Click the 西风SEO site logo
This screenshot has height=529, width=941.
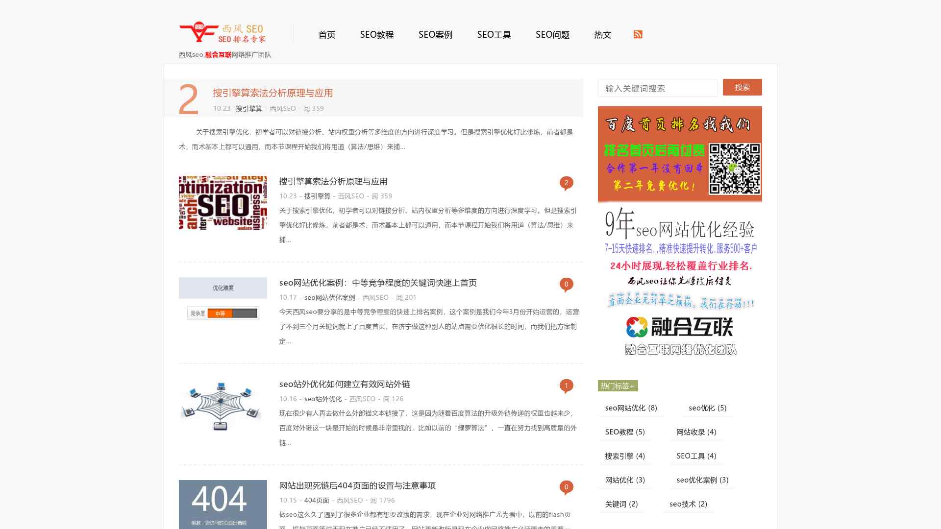click(223, 33)
